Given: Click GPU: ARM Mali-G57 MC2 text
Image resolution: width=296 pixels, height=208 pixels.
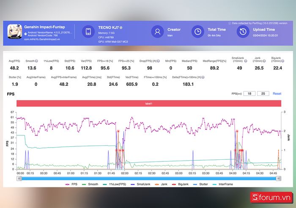Looking at the screenshot, I should coord(113,42).
